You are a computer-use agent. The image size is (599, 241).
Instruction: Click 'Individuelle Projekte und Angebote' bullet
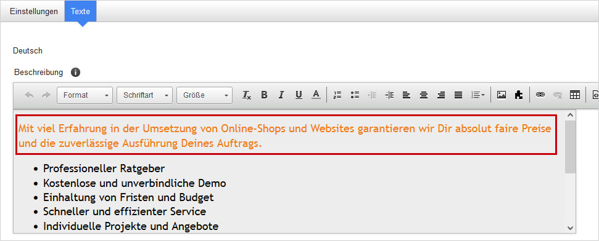(x=131, y=226)
